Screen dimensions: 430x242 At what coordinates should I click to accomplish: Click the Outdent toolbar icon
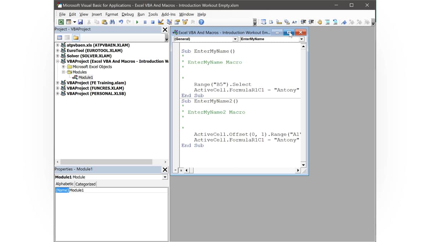coord(311,22)
